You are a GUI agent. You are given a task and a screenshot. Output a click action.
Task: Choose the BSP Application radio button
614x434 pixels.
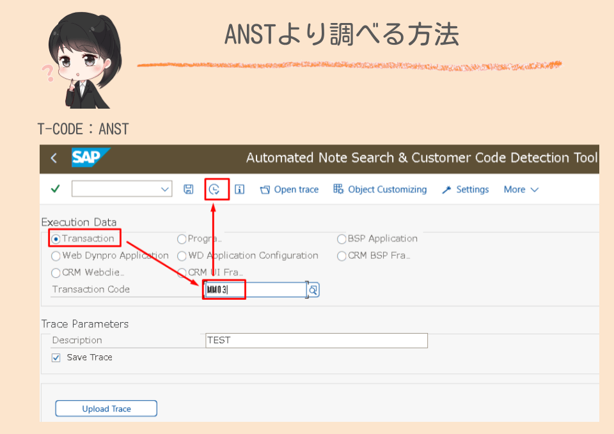click(x=342, y=238)
